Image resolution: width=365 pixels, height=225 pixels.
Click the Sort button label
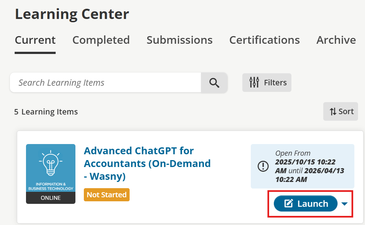point(346,112)
